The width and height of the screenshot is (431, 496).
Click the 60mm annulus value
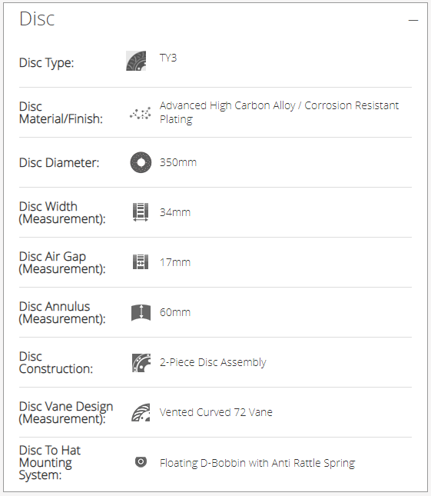175,312
